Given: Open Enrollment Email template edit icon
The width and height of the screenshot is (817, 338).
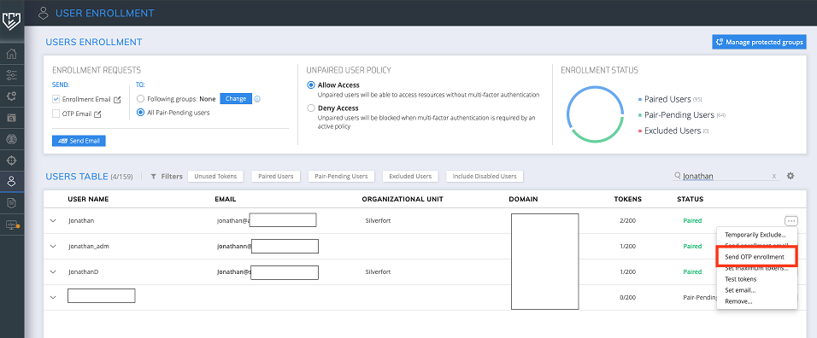Looking at the screenshot, I should click(x=117, y=99).
